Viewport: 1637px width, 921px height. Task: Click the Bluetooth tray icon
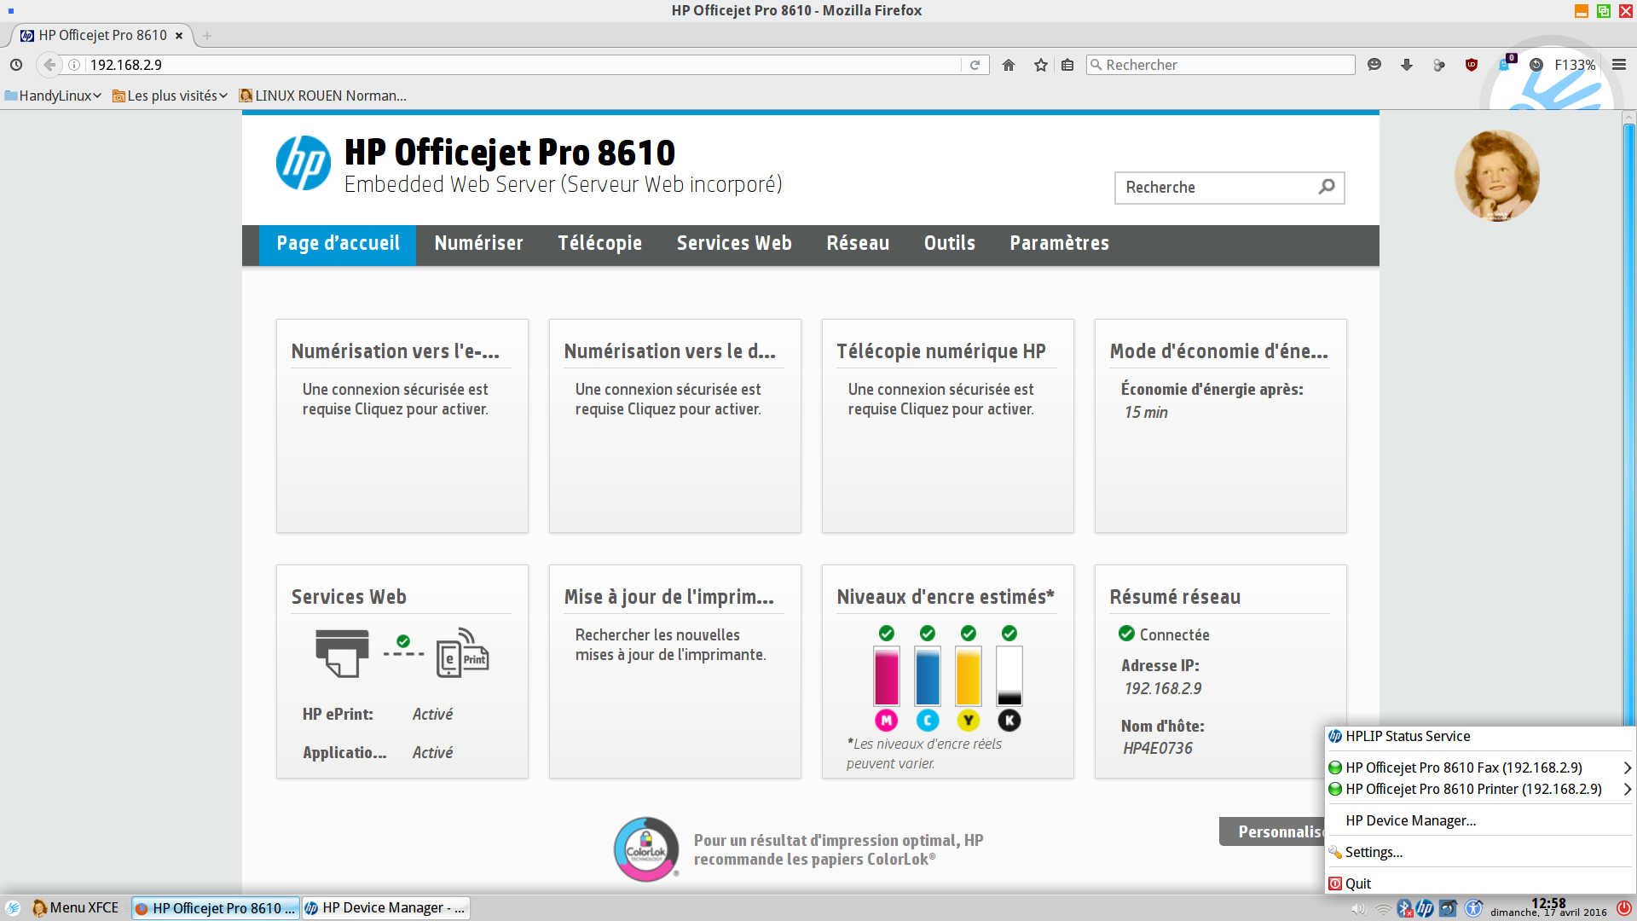pos(1404,909)
